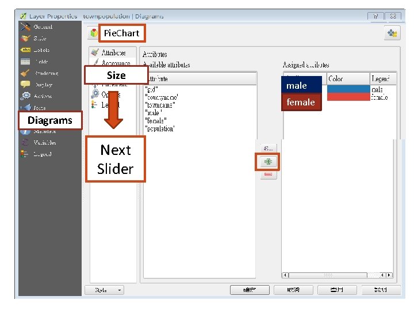Switch to the Appearance diagram tab
The width and height of the screenshot is (414, 311).
click(x=113, y=62)
